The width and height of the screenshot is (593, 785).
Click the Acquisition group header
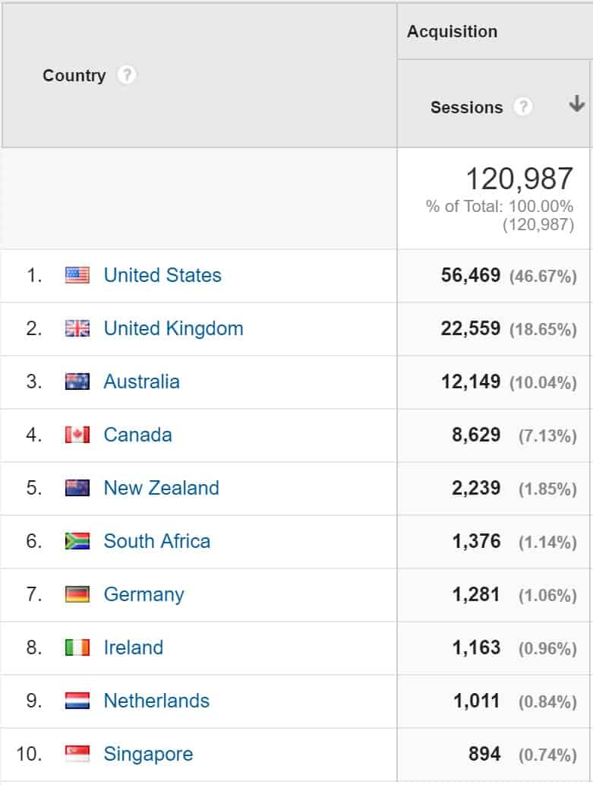click(x=452, y=32)
